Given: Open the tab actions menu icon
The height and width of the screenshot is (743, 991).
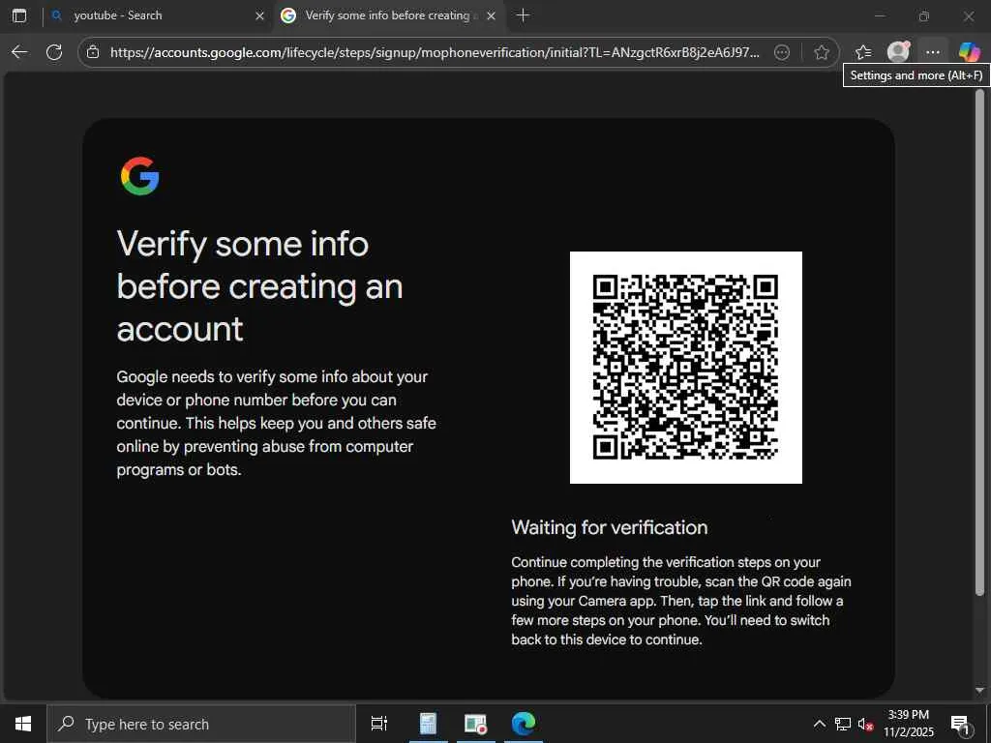Looking at the screenshot, I should 19,15.
